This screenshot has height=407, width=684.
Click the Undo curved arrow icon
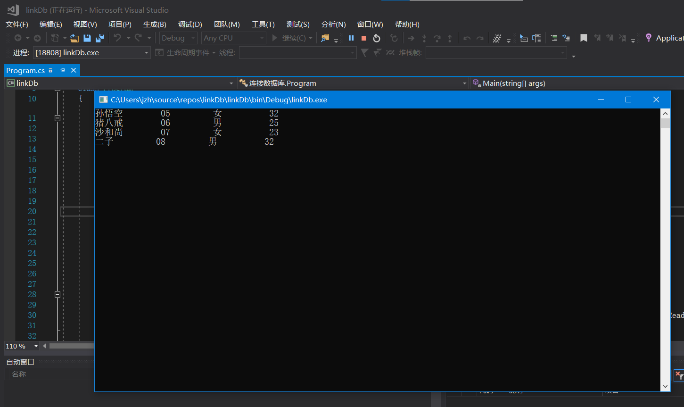coord(117,38)
